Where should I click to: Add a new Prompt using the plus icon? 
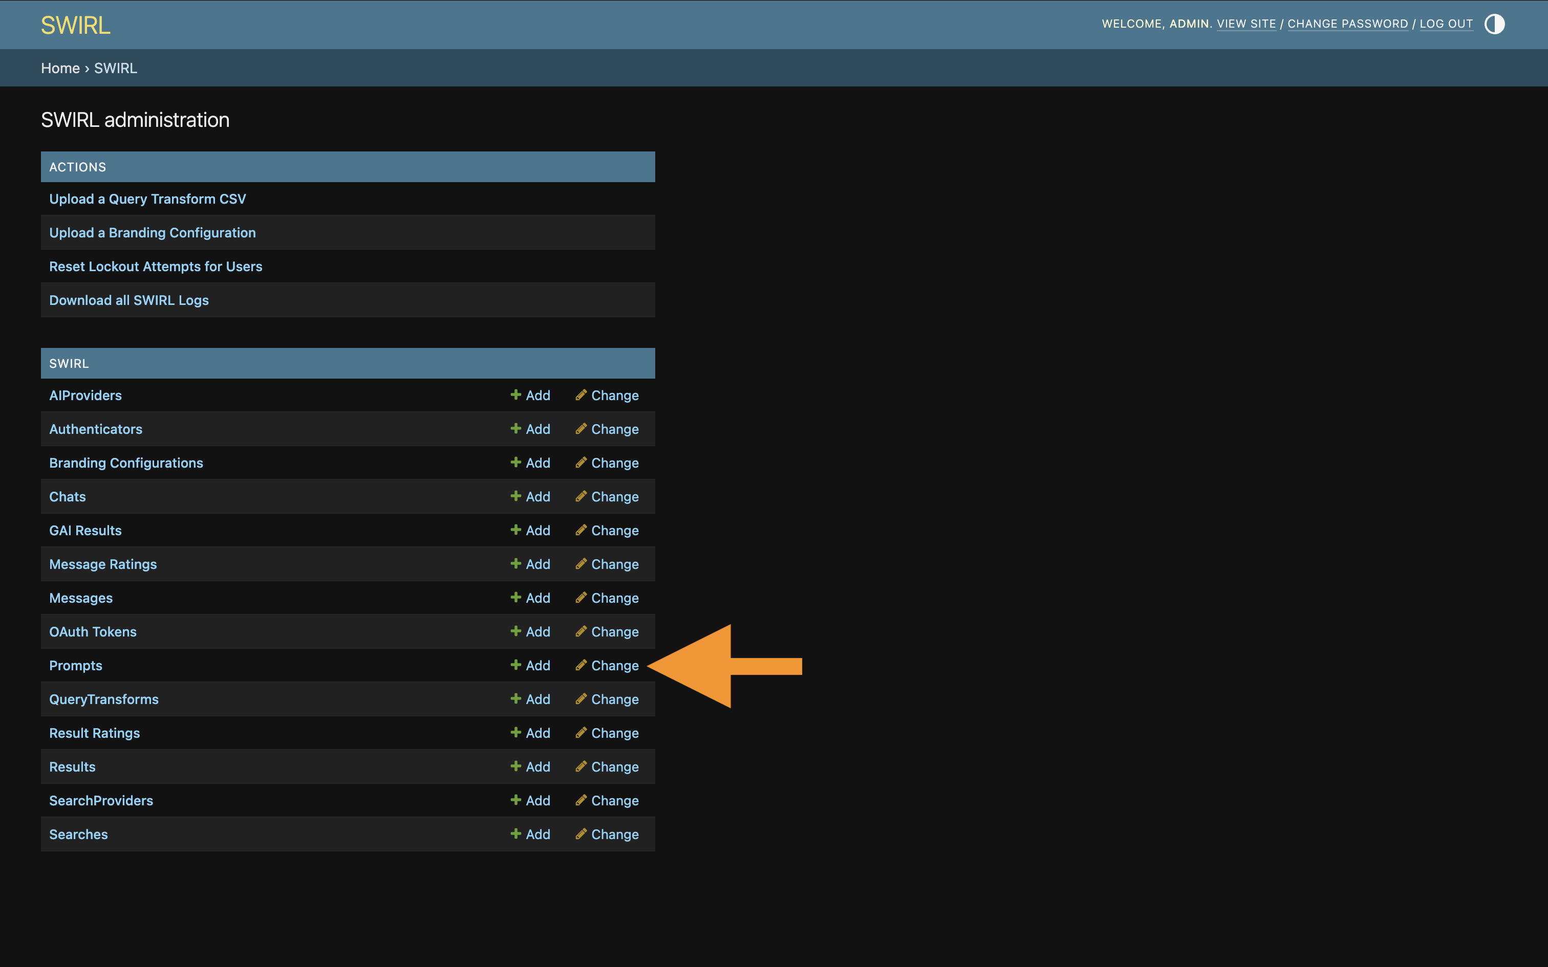(x=516, y=665)
